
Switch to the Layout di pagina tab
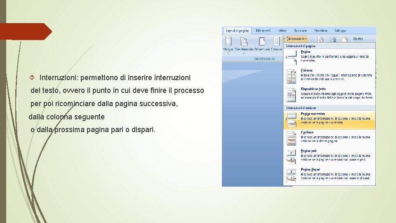[237, 31]
